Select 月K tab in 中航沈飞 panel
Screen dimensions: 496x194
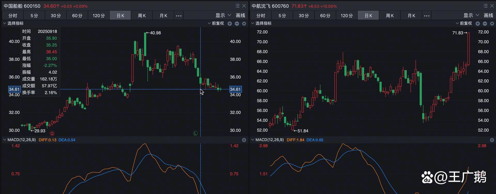(x=411, y=15)
